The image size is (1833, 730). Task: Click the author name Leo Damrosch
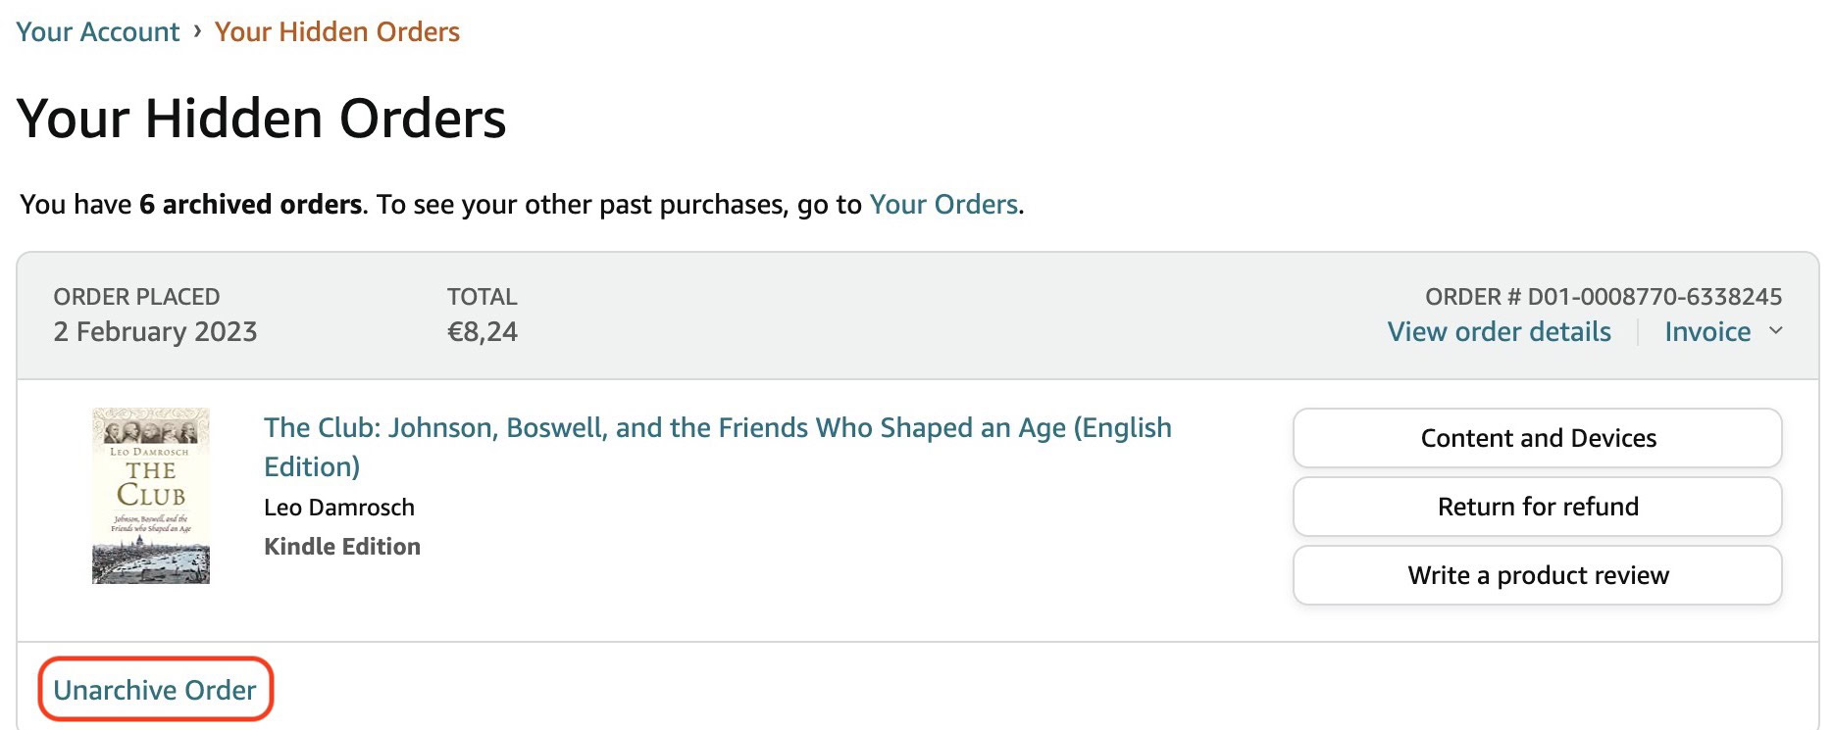coord(339,508)
